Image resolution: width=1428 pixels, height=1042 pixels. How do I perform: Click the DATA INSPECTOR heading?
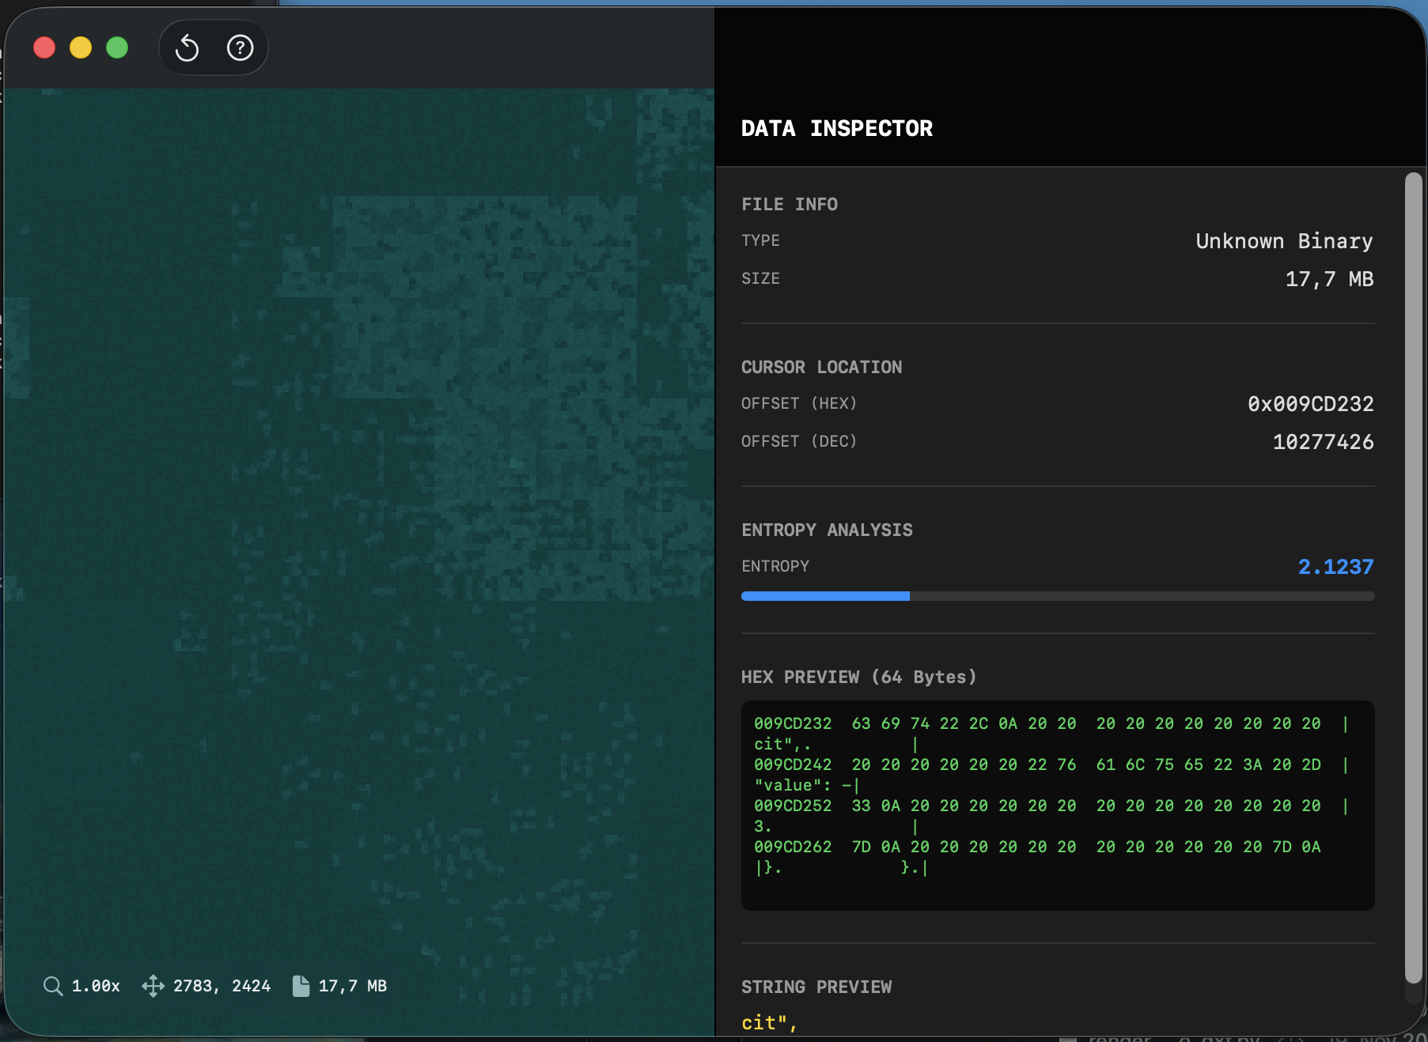[837, 128]
